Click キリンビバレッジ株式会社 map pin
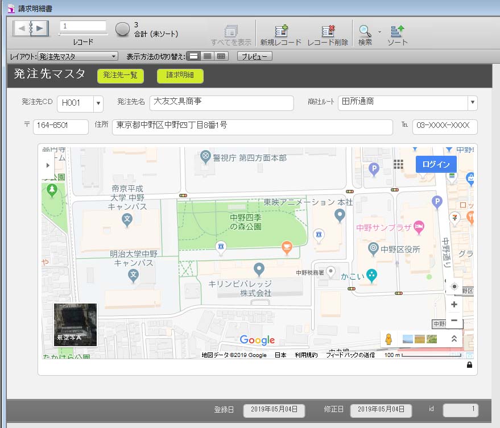 259,269
